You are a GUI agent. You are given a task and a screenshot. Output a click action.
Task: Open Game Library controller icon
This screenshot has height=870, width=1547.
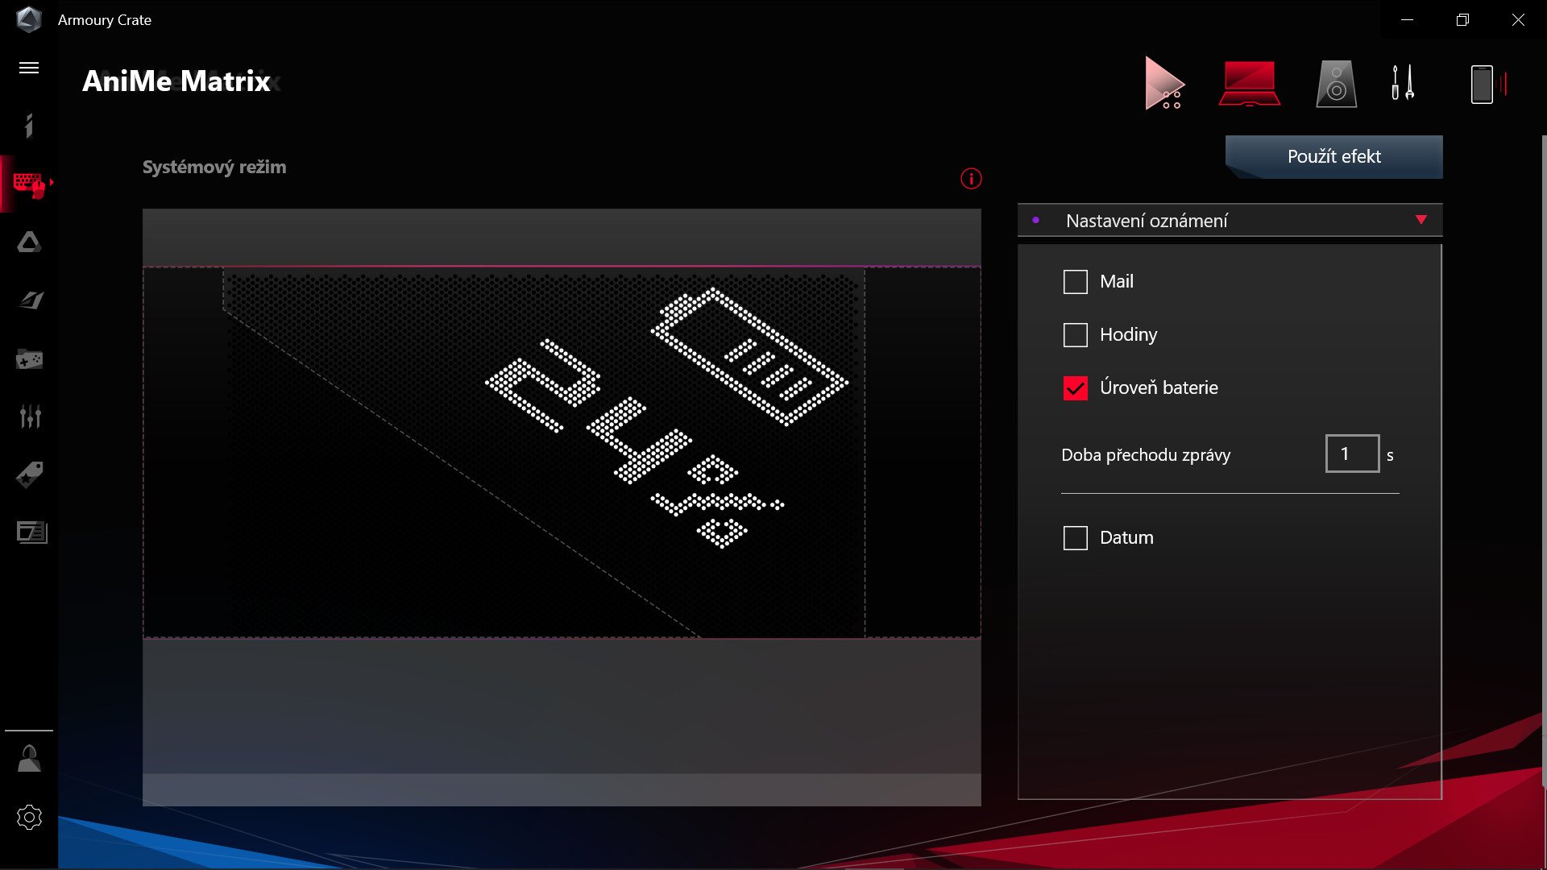click(x=29, y=358)
